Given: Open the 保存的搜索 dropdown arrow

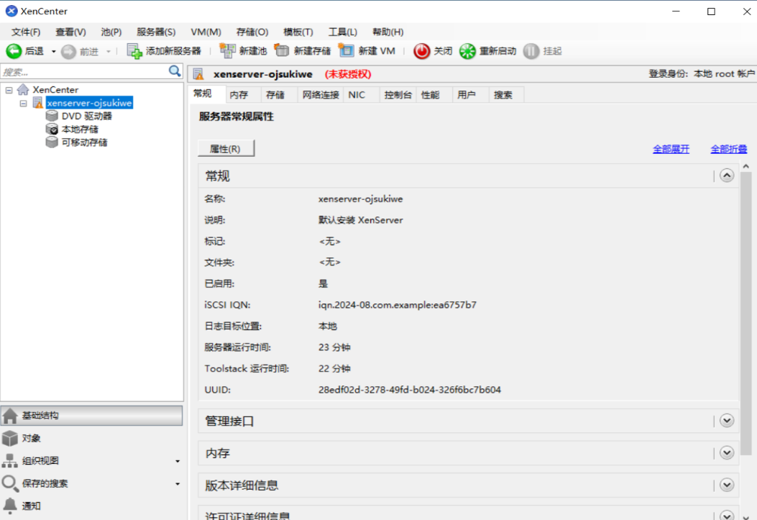Looking at the screenshot, I should point(178,484).
